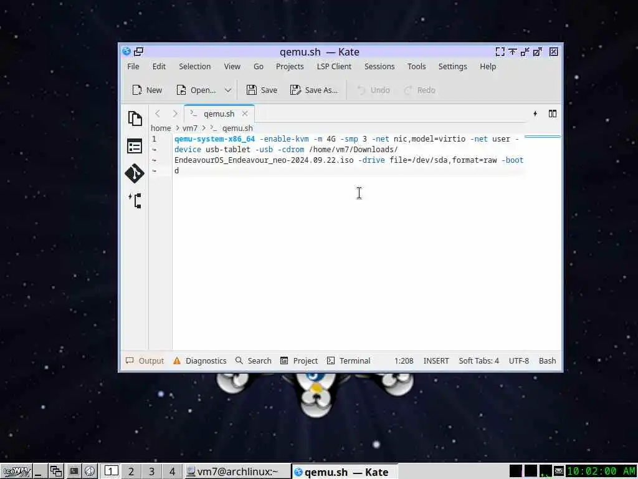Screen dimensions: 638x479
Task: Click the New document toolbar button
Action: coord(147,90)
